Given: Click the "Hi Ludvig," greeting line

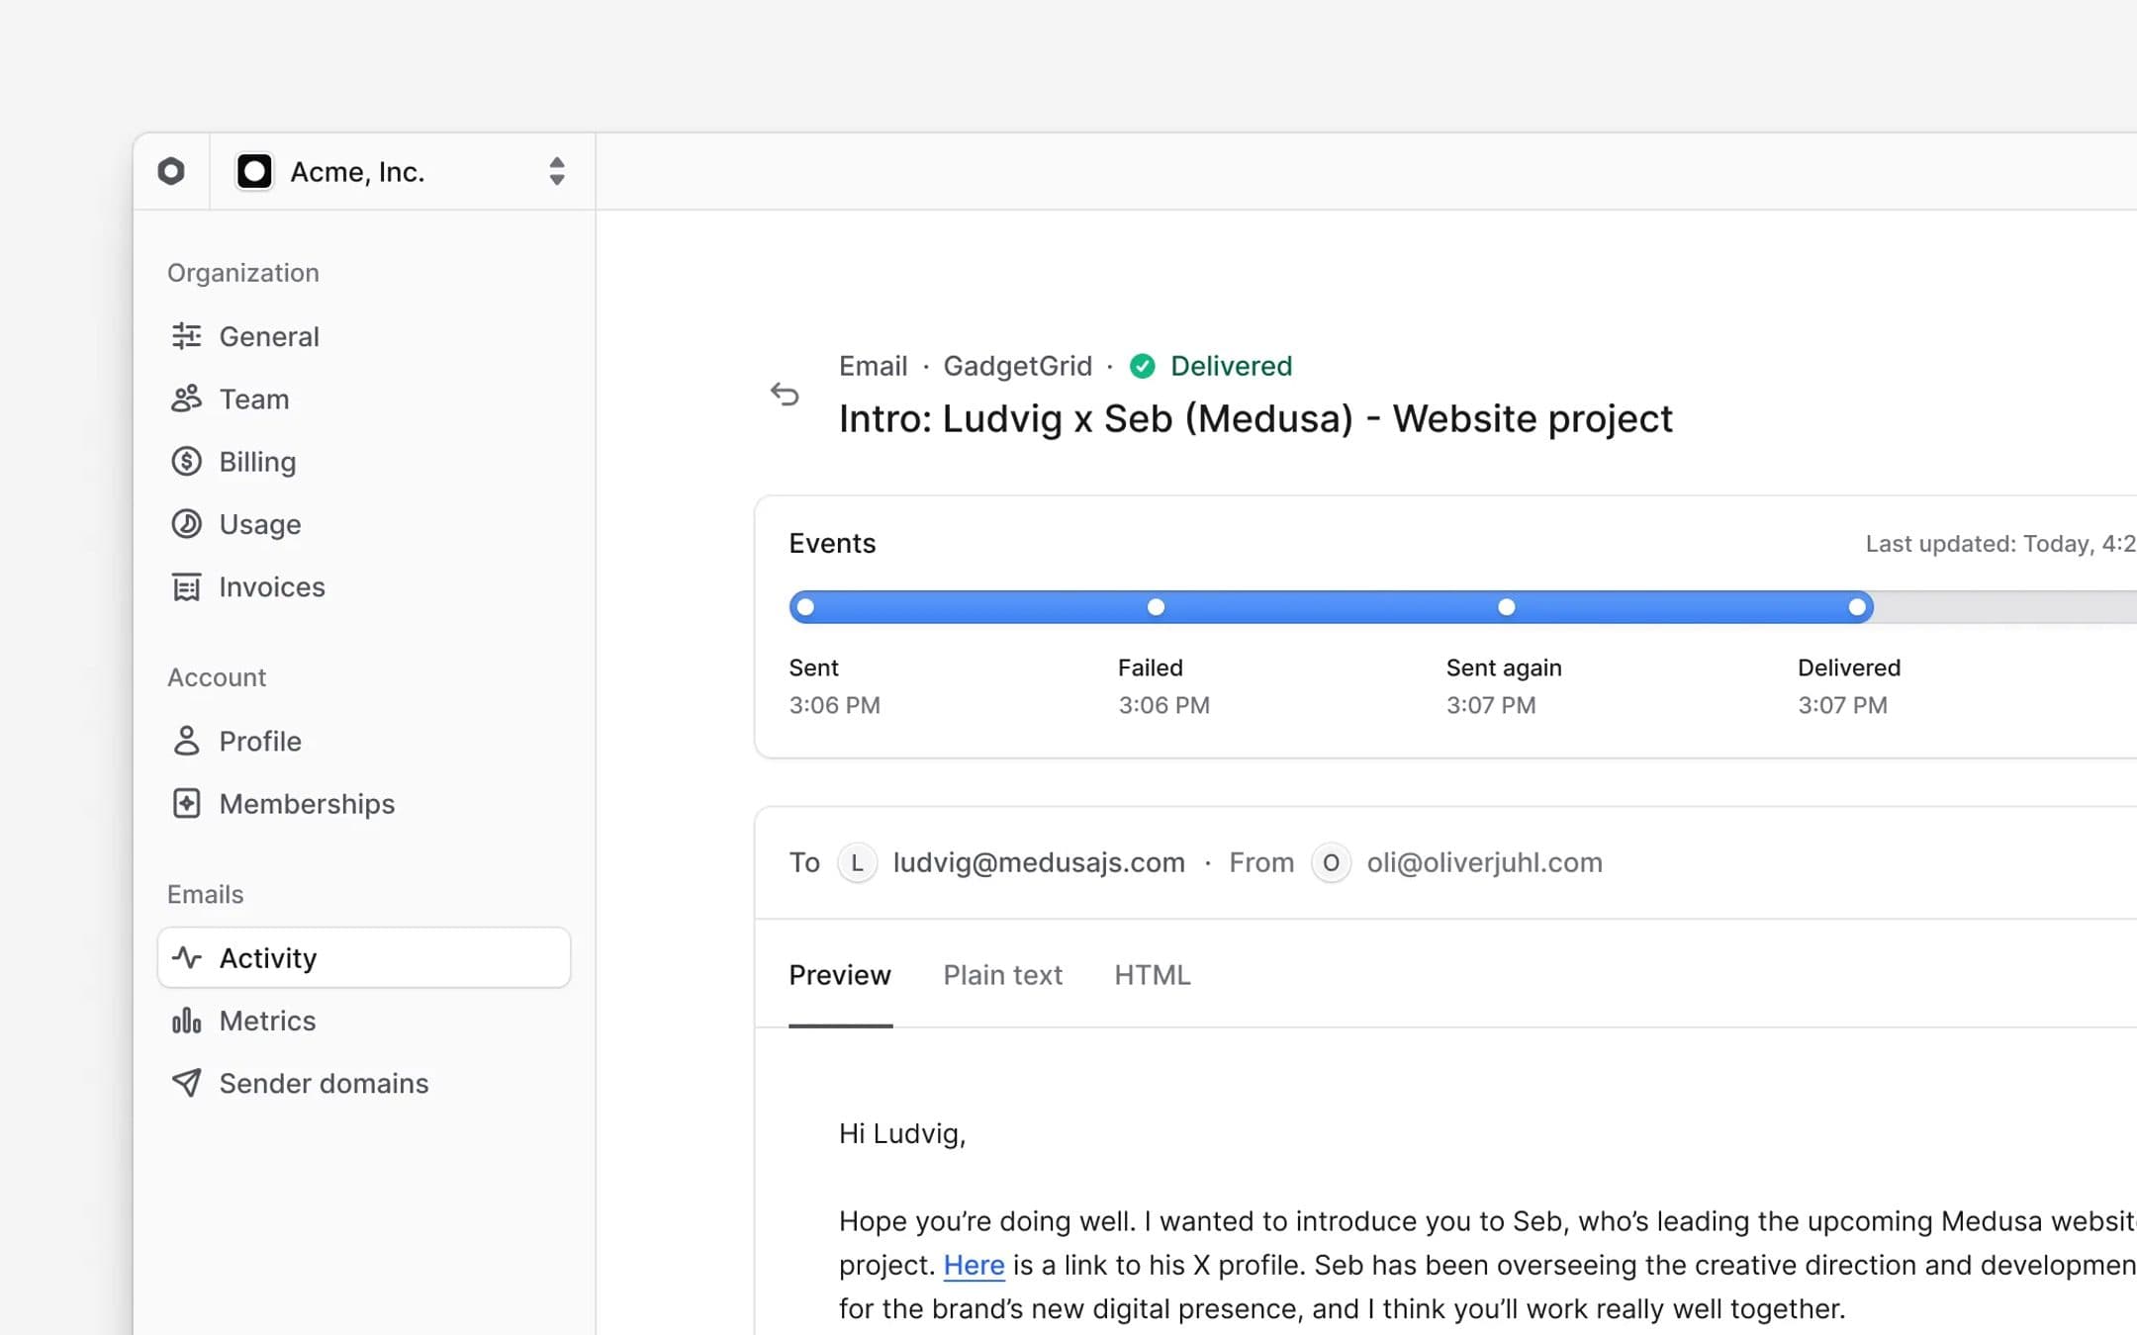Looking at the screenshot, I should click(902, 1133).
